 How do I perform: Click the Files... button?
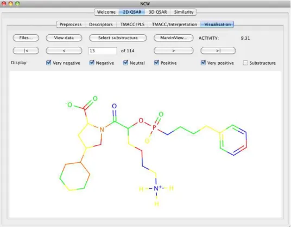click(x=26, y=38)
